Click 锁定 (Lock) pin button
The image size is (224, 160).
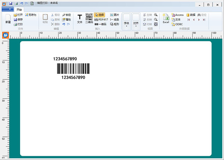click(x=66, y=15)
